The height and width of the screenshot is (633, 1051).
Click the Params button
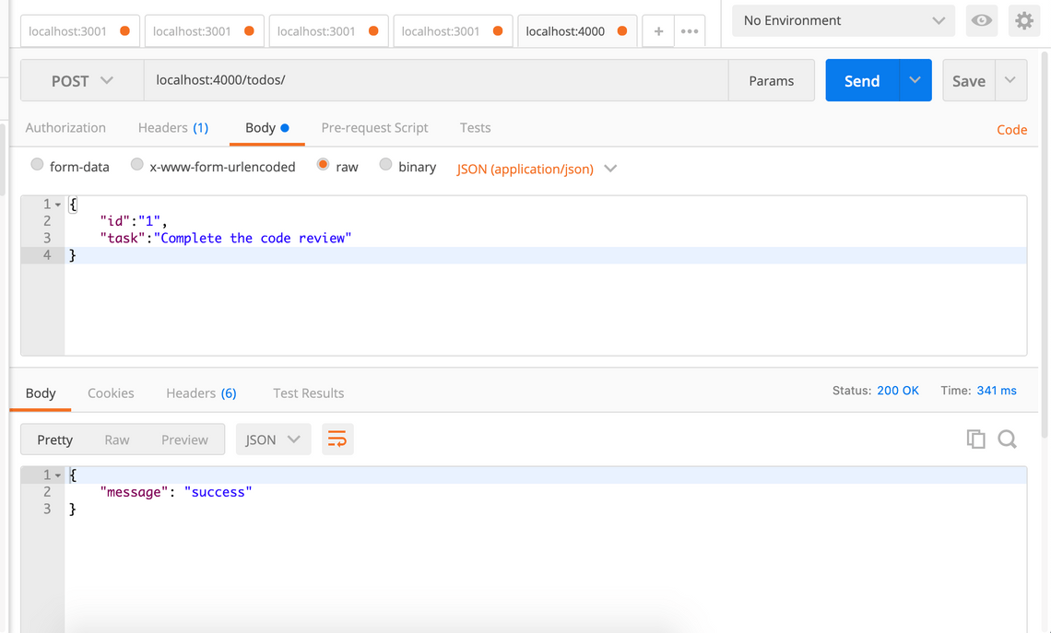pyautogui.click(x=771, y=80)
